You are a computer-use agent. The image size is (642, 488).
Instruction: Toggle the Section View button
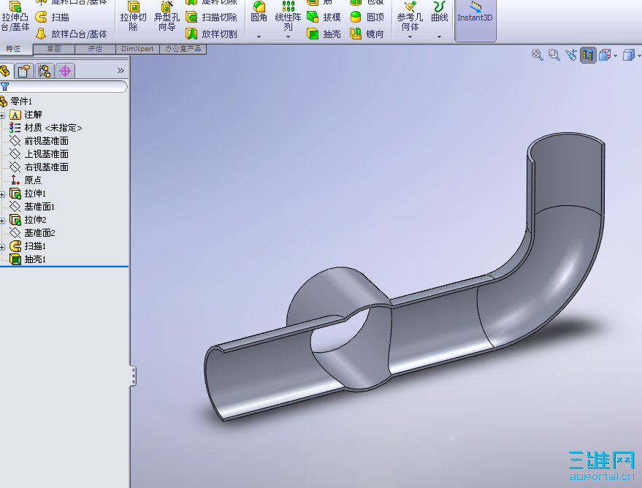click(588, 55)
